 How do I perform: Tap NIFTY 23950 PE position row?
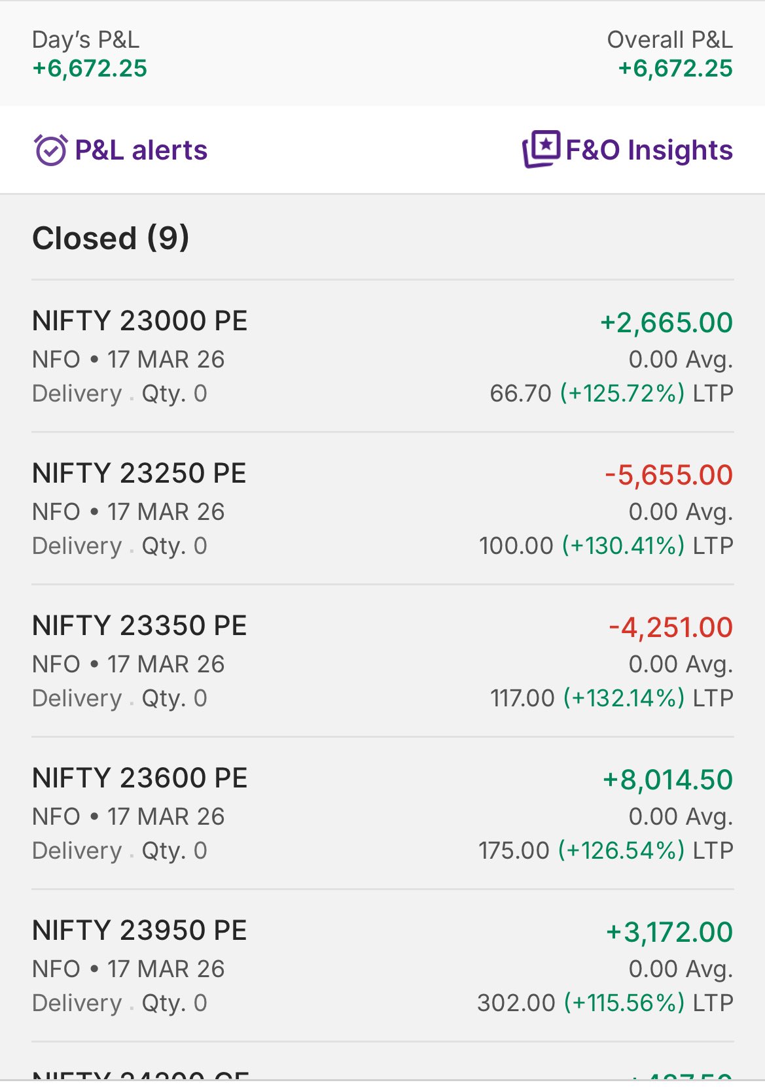pyautogui.click(x=139, y=931)
